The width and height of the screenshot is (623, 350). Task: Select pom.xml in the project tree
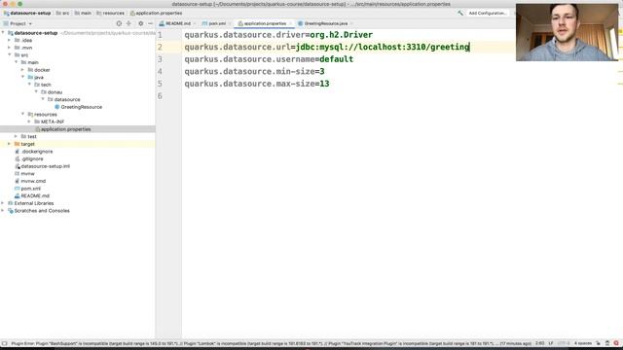point(30,189)
